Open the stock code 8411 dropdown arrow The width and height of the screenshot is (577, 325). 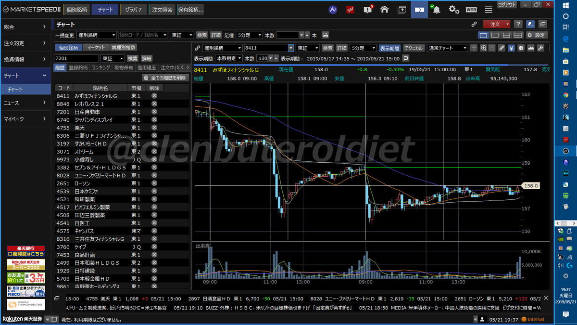[x=290, y=48]
